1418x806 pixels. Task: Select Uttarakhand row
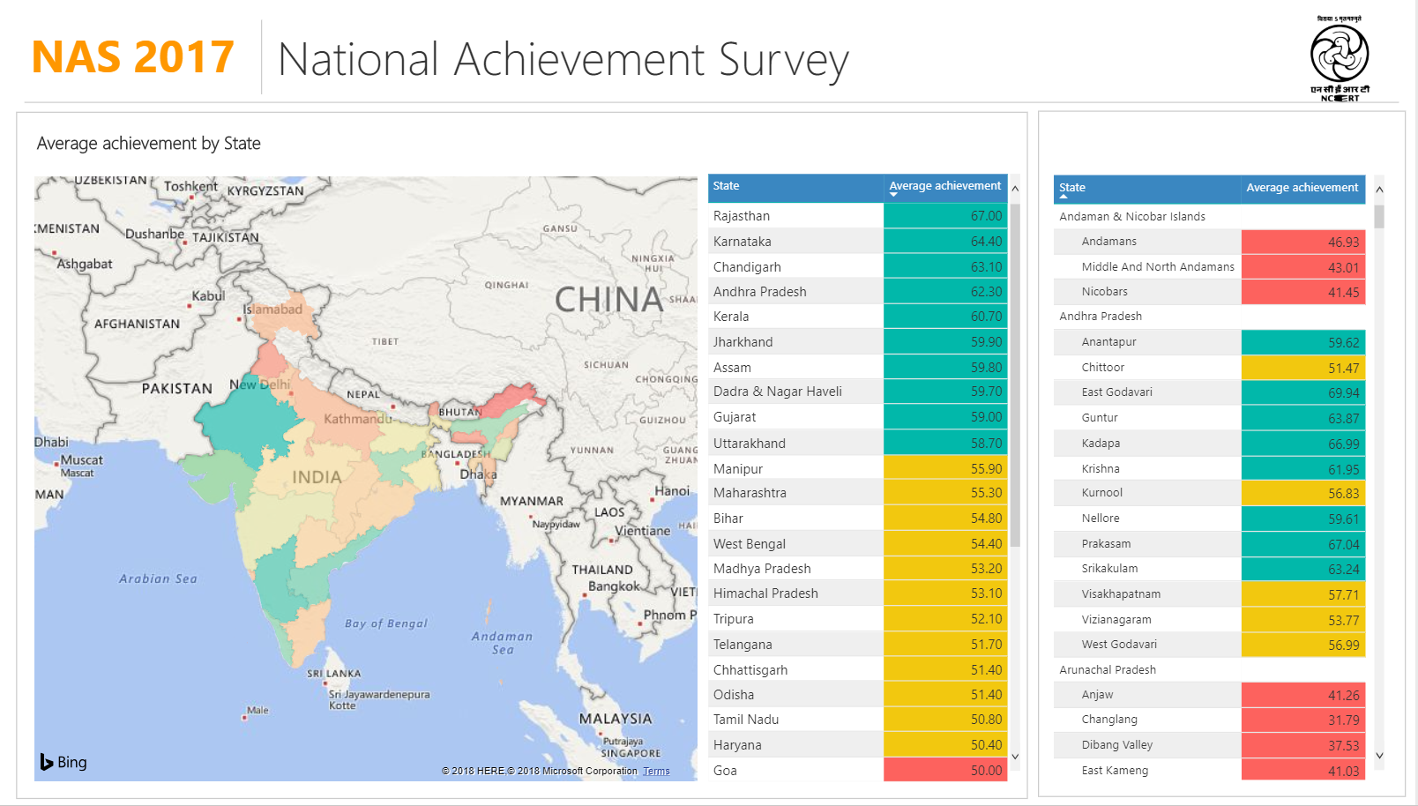click(858, 444)
